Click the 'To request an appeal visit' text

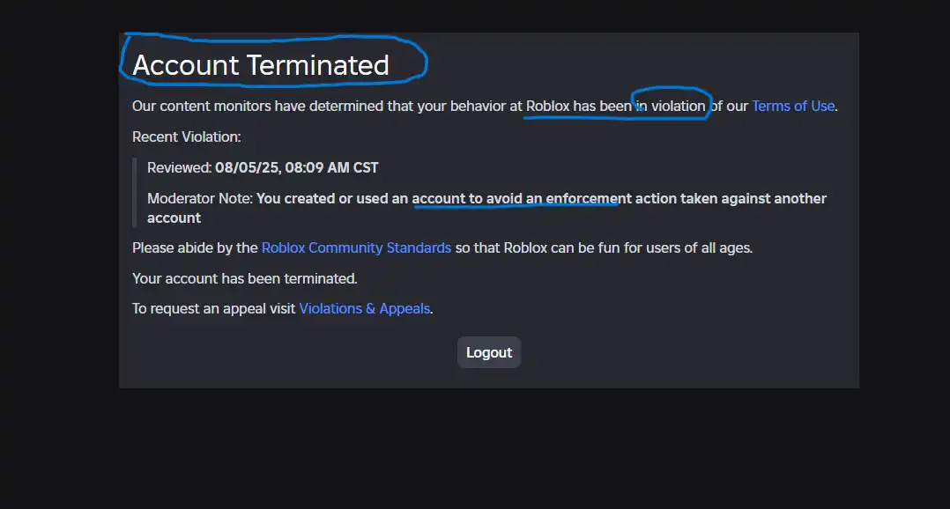pyautogui.click(x=214, y=309)
